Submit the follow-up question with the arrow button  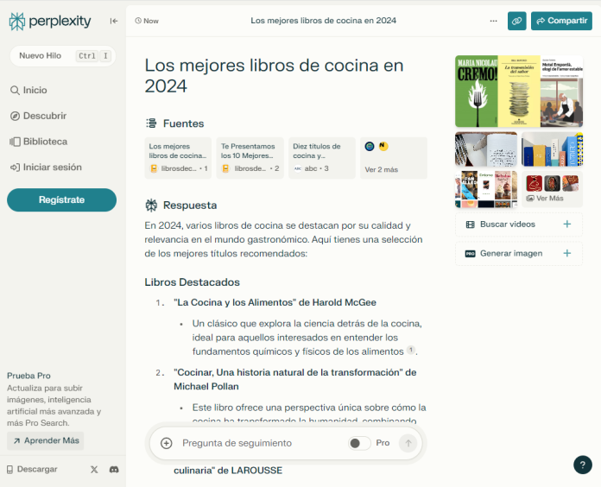[x=408, y=443]
